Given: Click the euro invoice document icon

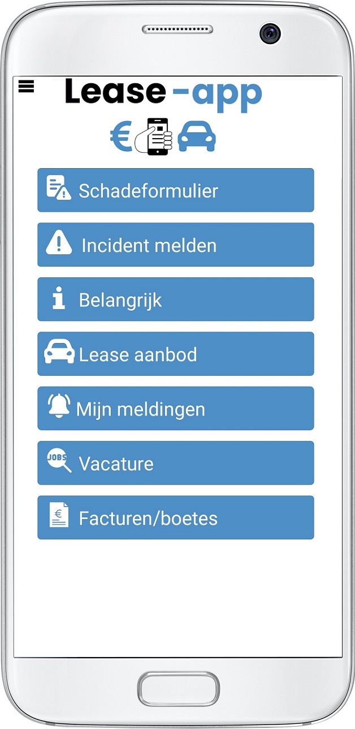Looking at the screenshot, I should click(x=59, y=516).
